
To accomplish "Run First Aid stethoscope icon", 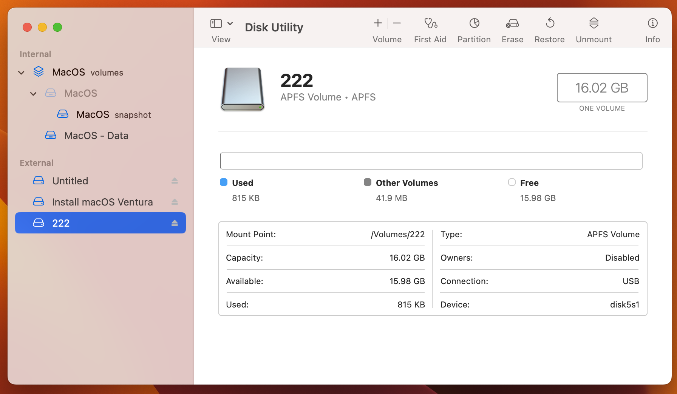I will 430,23.
